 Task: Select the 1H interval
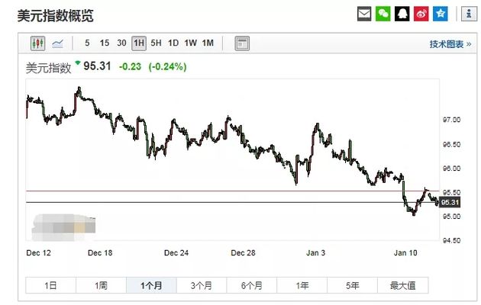pos(139,43)
